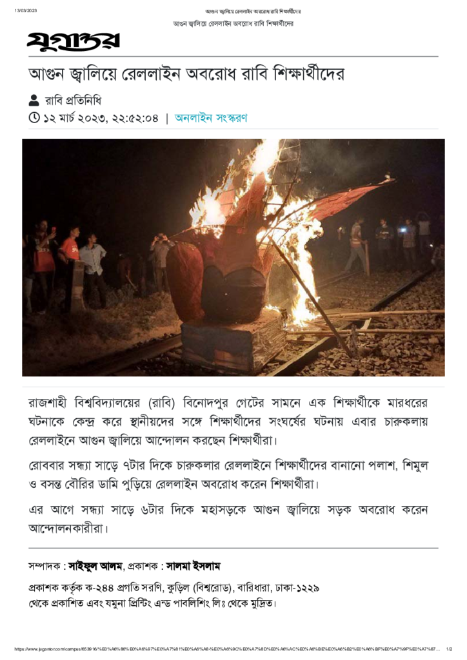Open the অনলাইন সংস্করণ link
The width and height of the screenshot is (467, 660).
pyautogui.click(x=211, y=118)
